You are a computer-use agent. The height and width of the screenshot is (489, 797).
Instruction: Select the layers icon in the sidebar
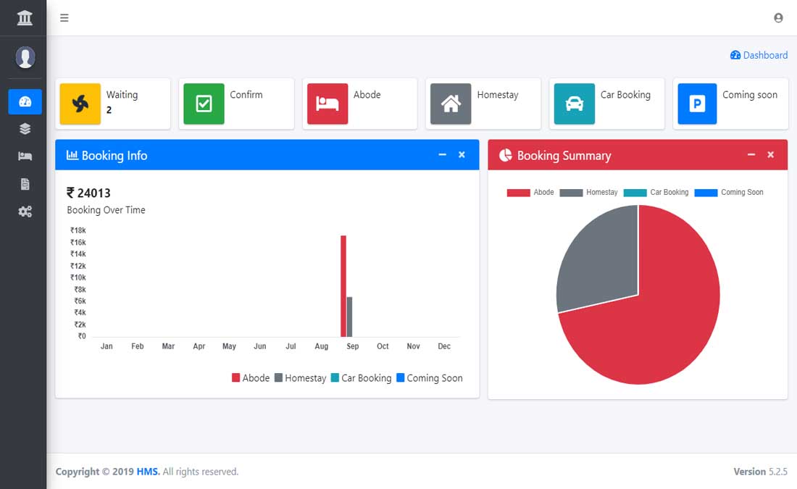(x=25, y=129)
